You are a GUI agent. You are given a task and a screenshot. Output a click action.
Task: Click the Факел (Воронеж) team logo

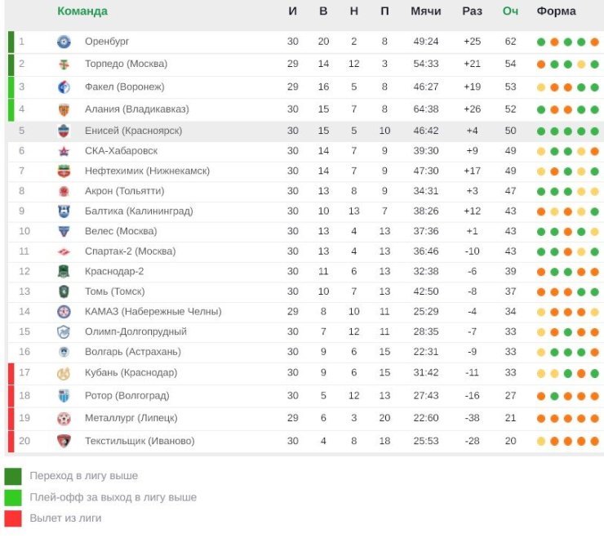64,87
